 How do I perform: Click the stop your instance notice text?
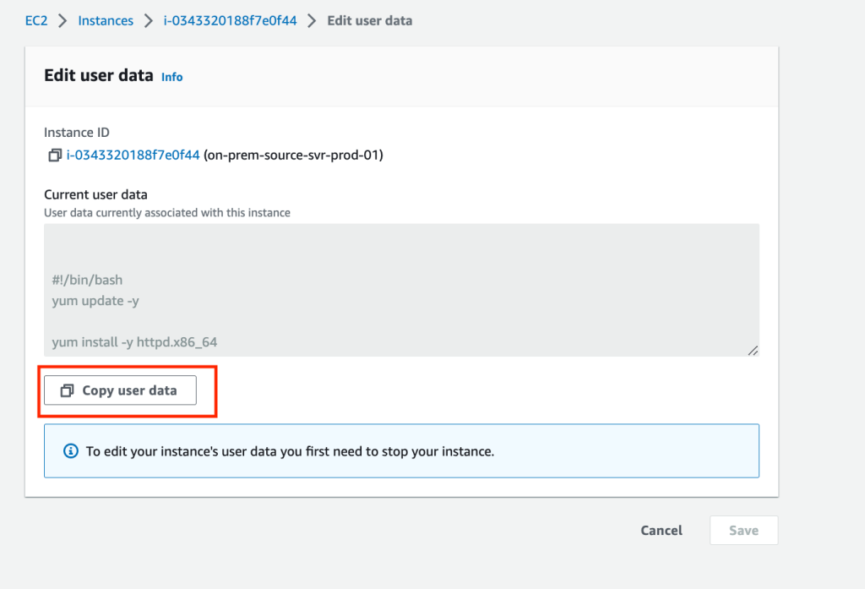[x=290, y=451]
